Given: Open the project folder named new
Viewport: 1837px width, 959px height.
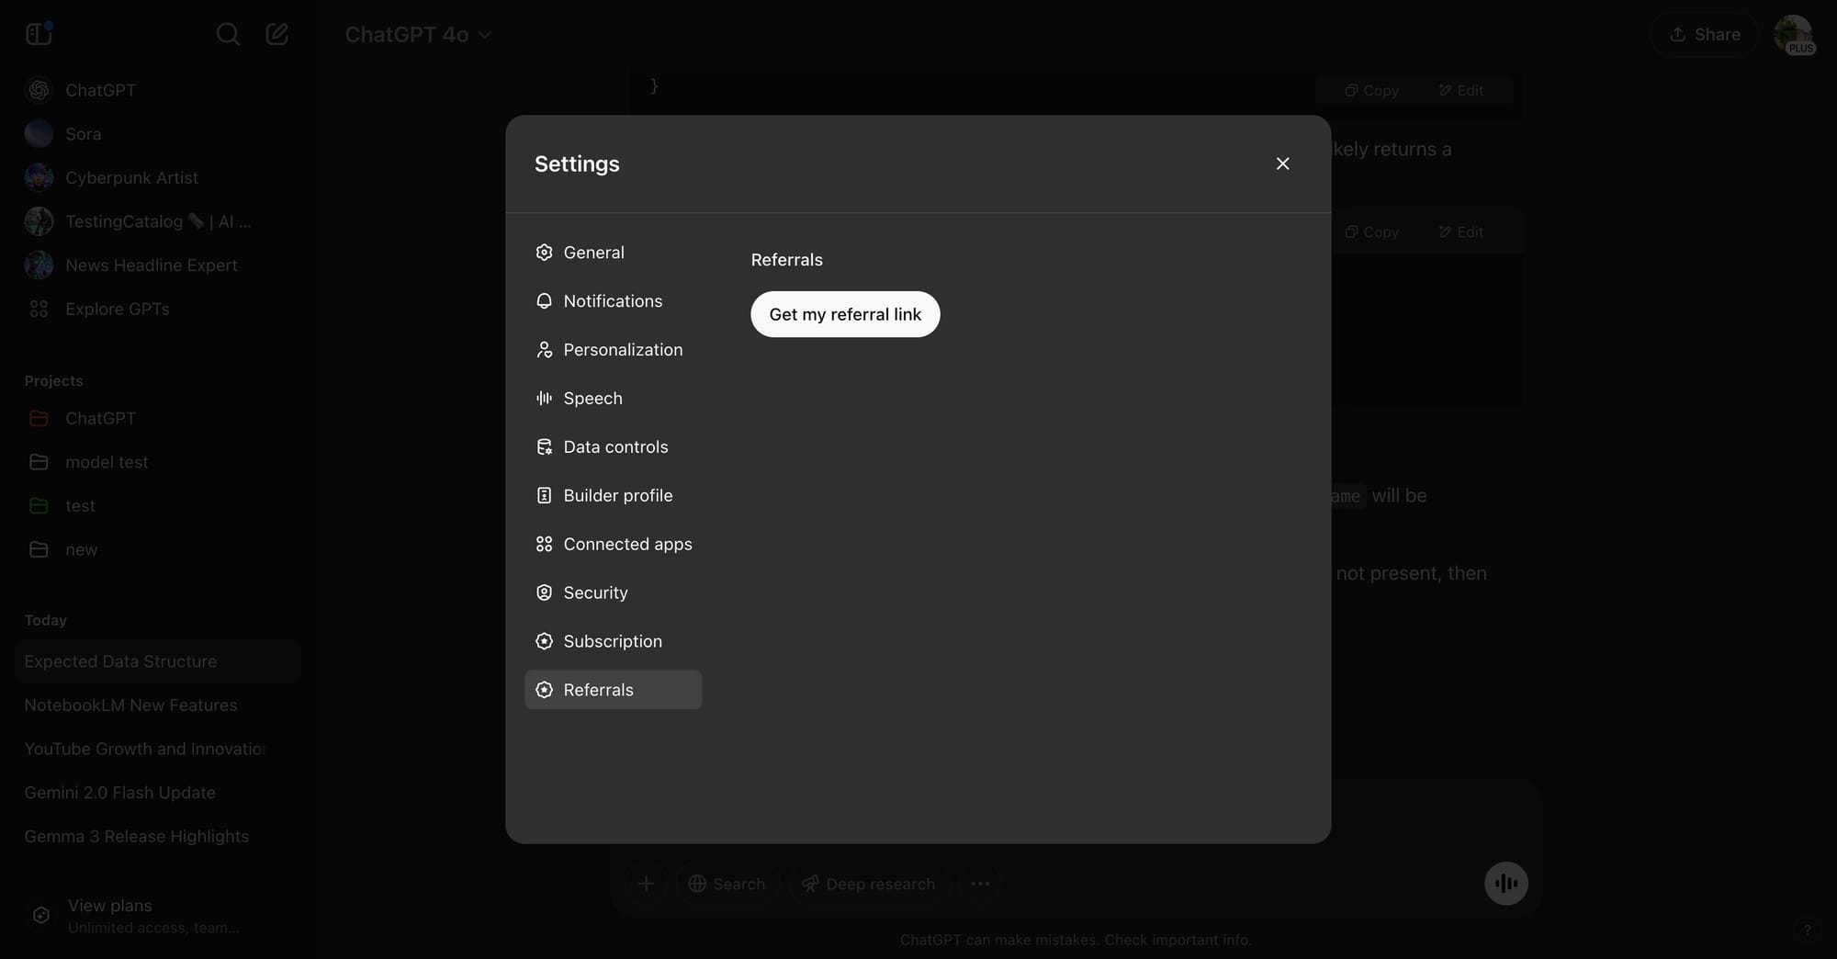Looking at the screenshot, I should [158, 550].
